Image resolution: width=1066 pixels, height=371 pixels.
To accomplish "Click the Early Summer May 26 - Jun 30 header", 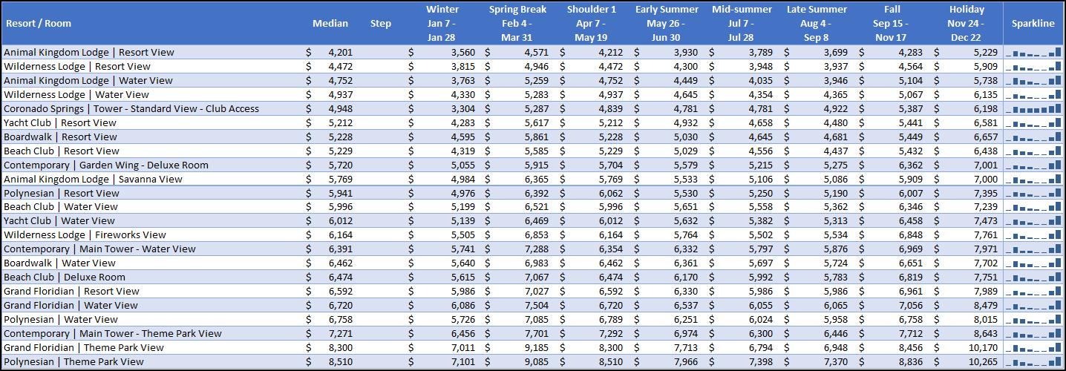I will 667,23.
